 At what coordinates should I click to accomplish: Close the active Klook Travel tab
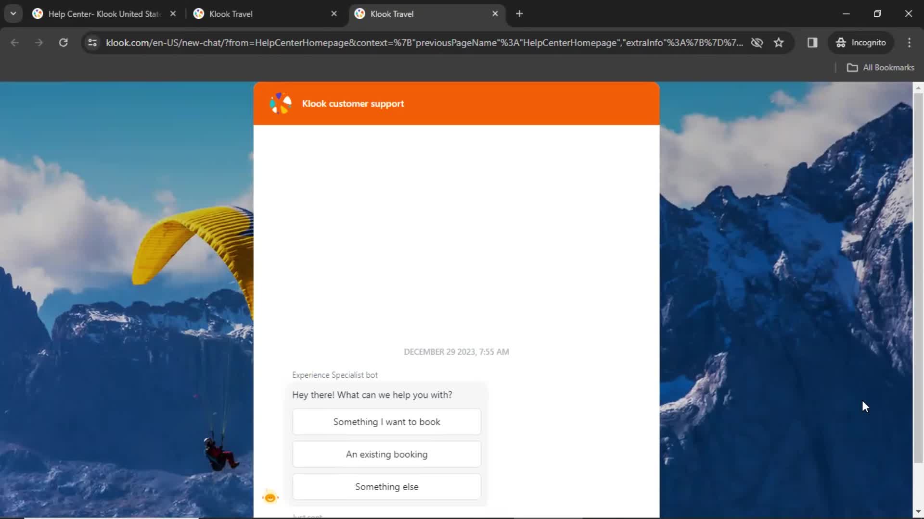click(495, 14)
